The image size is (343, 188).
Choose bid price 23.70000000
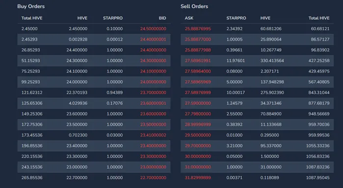pos(153,93)
